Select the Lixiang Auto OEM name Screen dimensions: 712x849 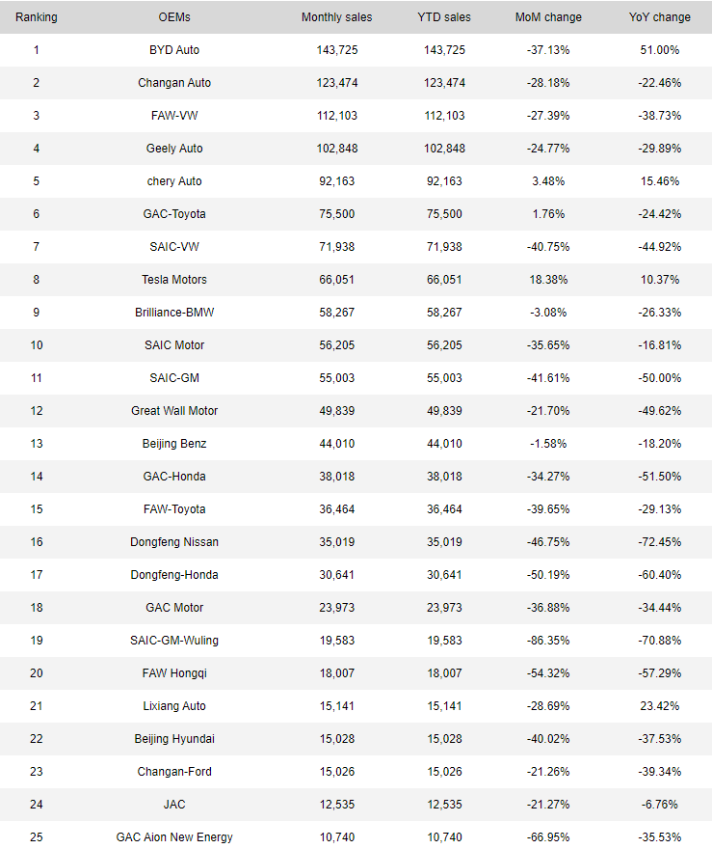coord(174,706)
